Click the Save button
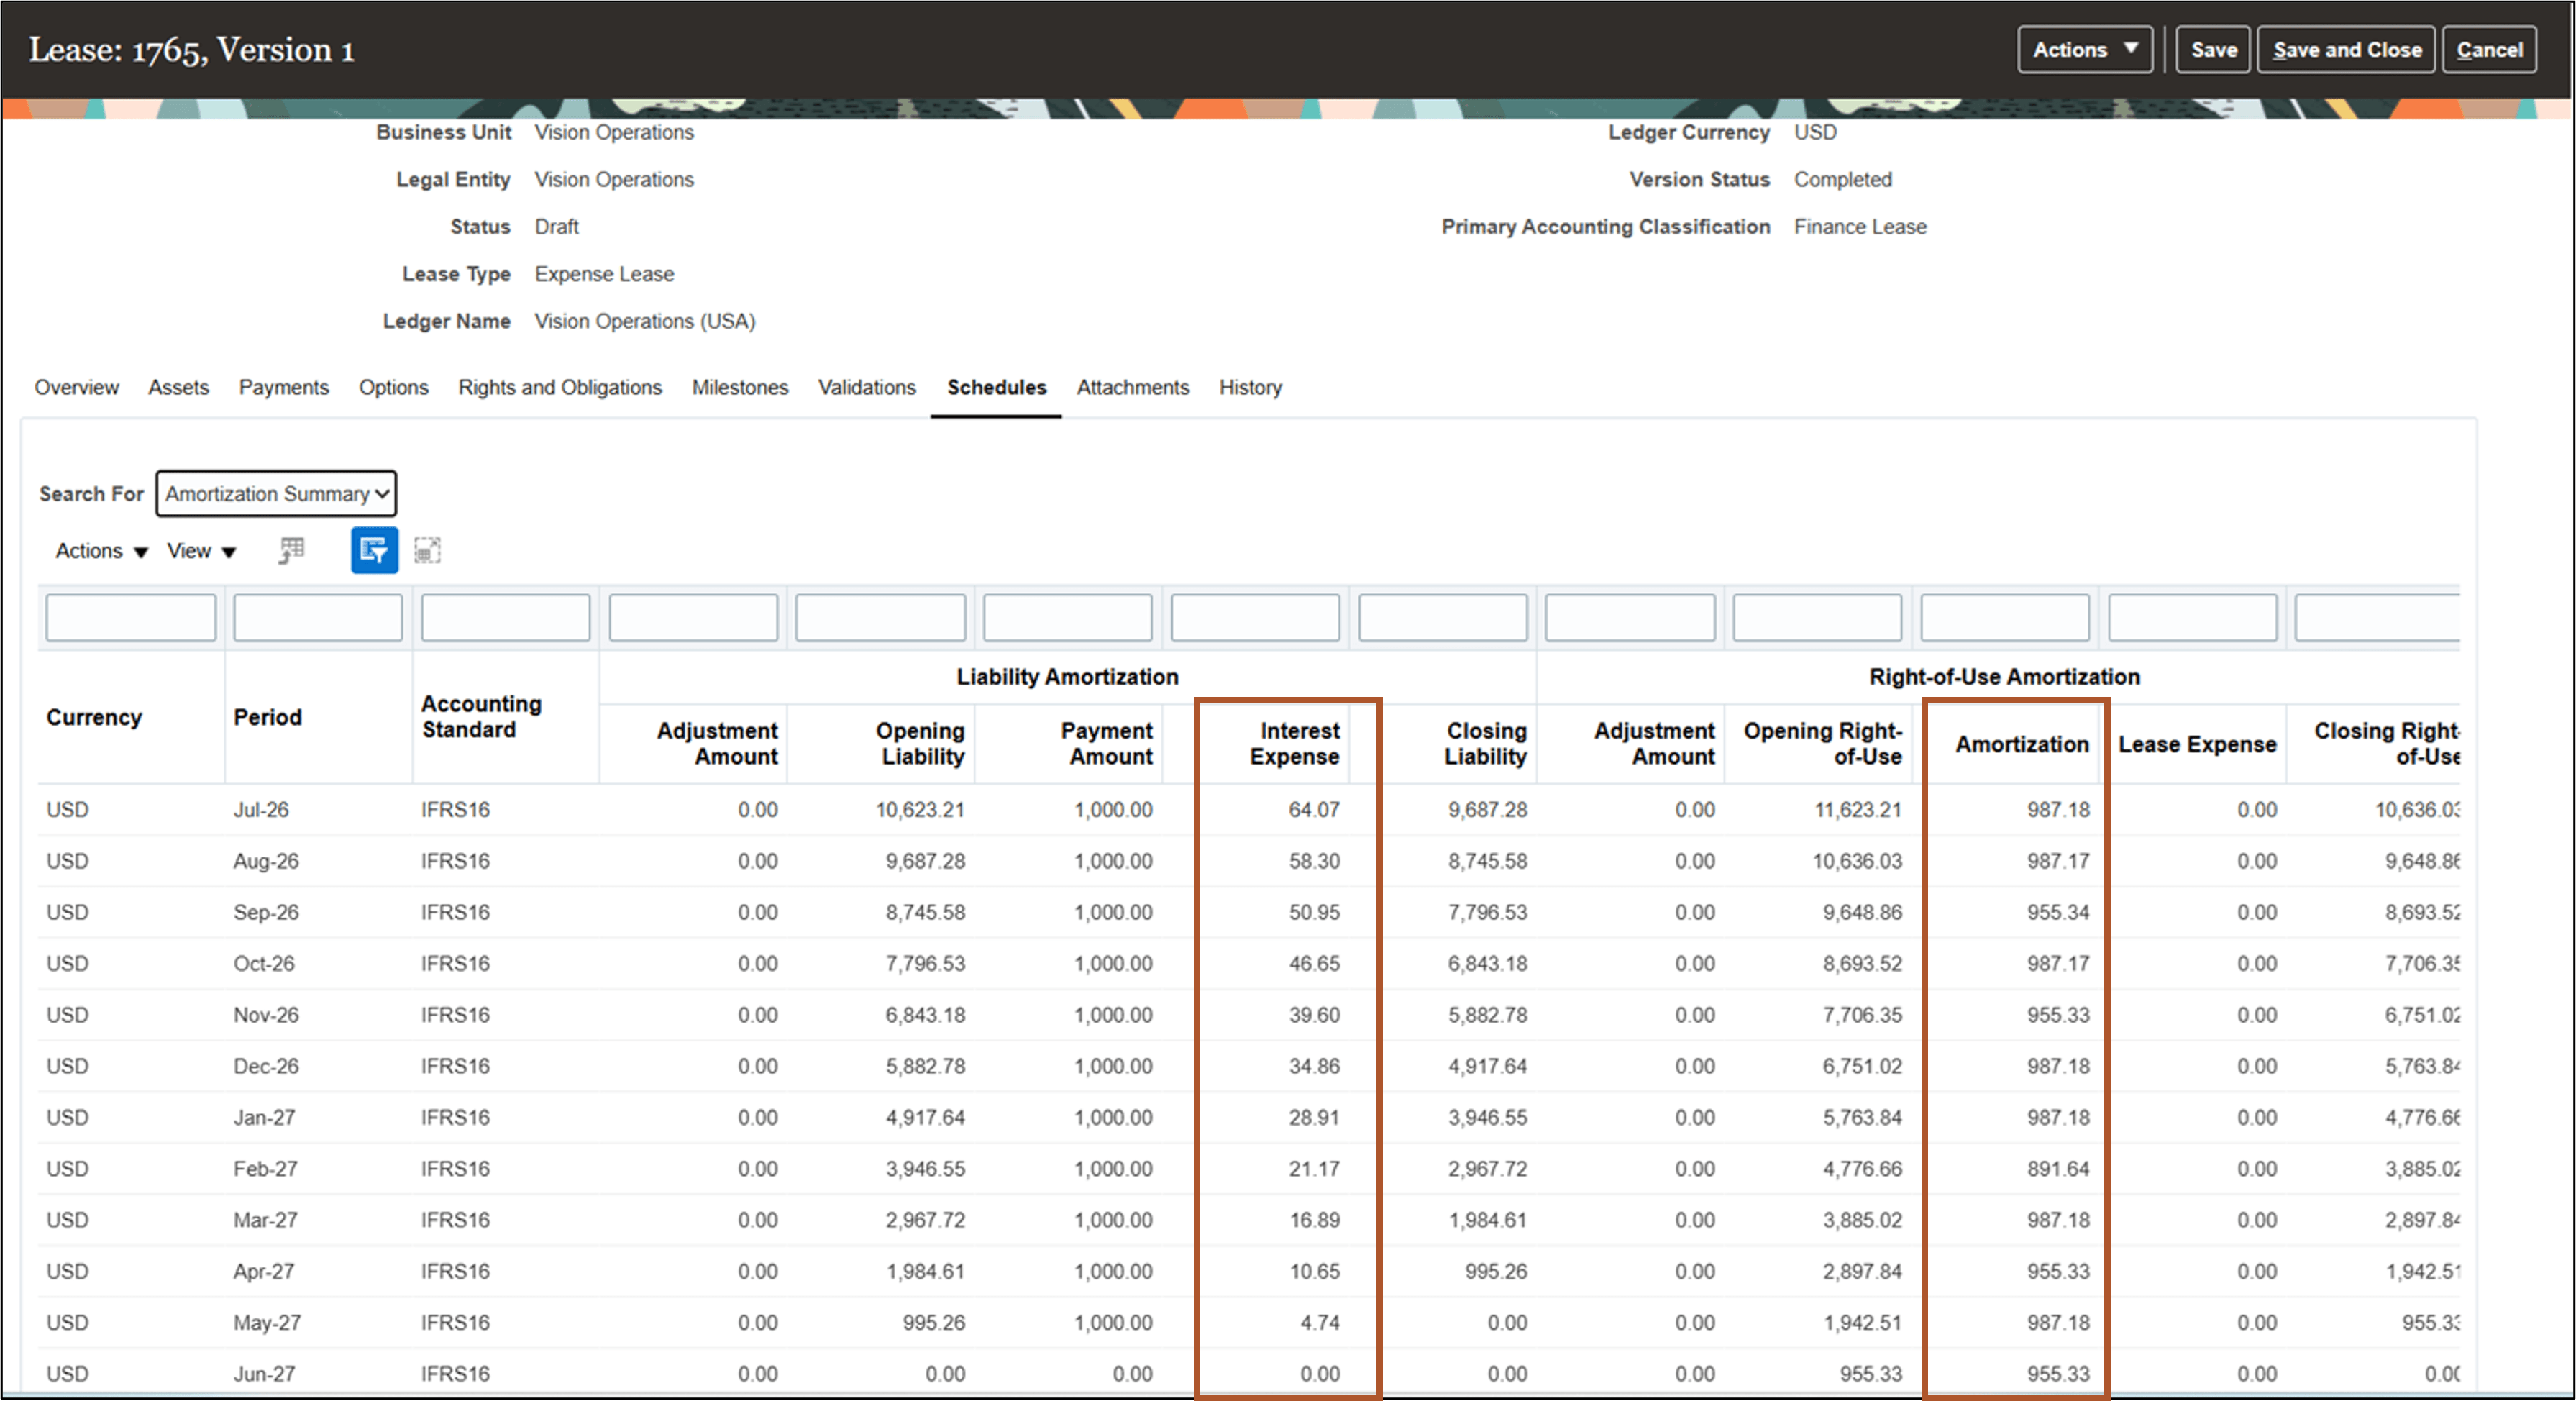2576x1401 pixels. tap(2213, 50)
